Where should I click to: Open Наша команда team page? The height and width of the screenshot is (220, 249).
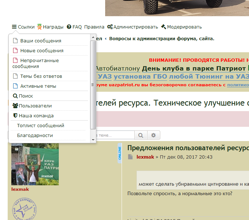pos(36,116)
